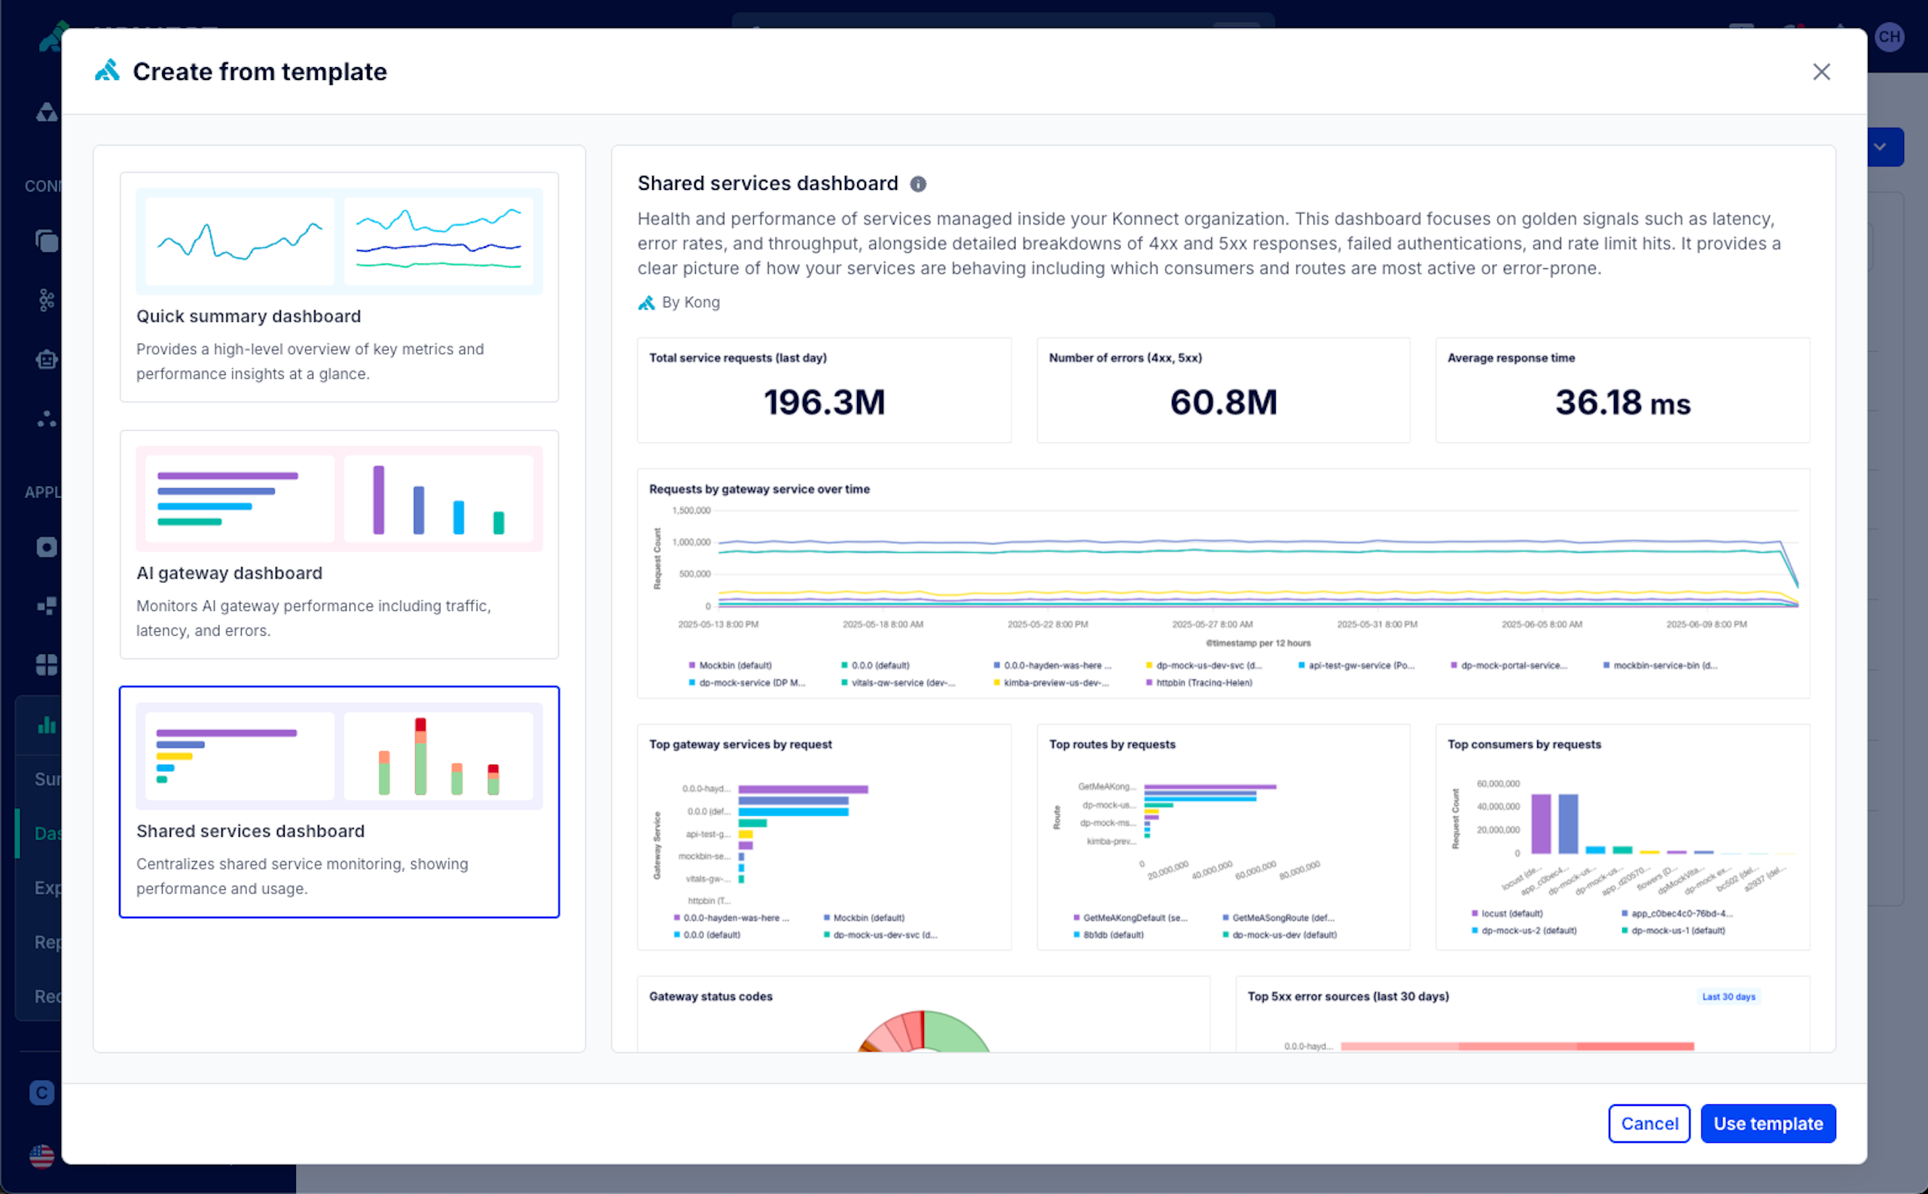Click dp-mock-us-1 (default) legend entry
The width and height of the screenshot is (1928, 1194).
point(1673,931)
